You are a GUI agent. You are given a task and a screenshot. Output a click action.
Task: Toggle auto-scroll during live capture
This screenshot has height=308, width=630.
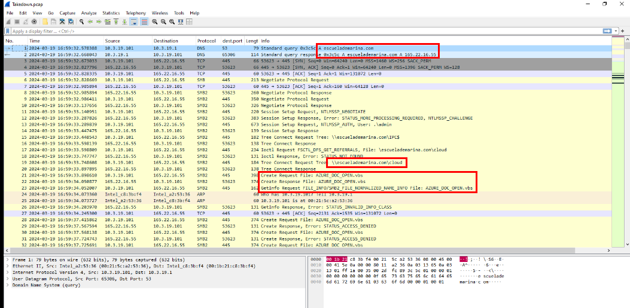[x=134, y=22]
